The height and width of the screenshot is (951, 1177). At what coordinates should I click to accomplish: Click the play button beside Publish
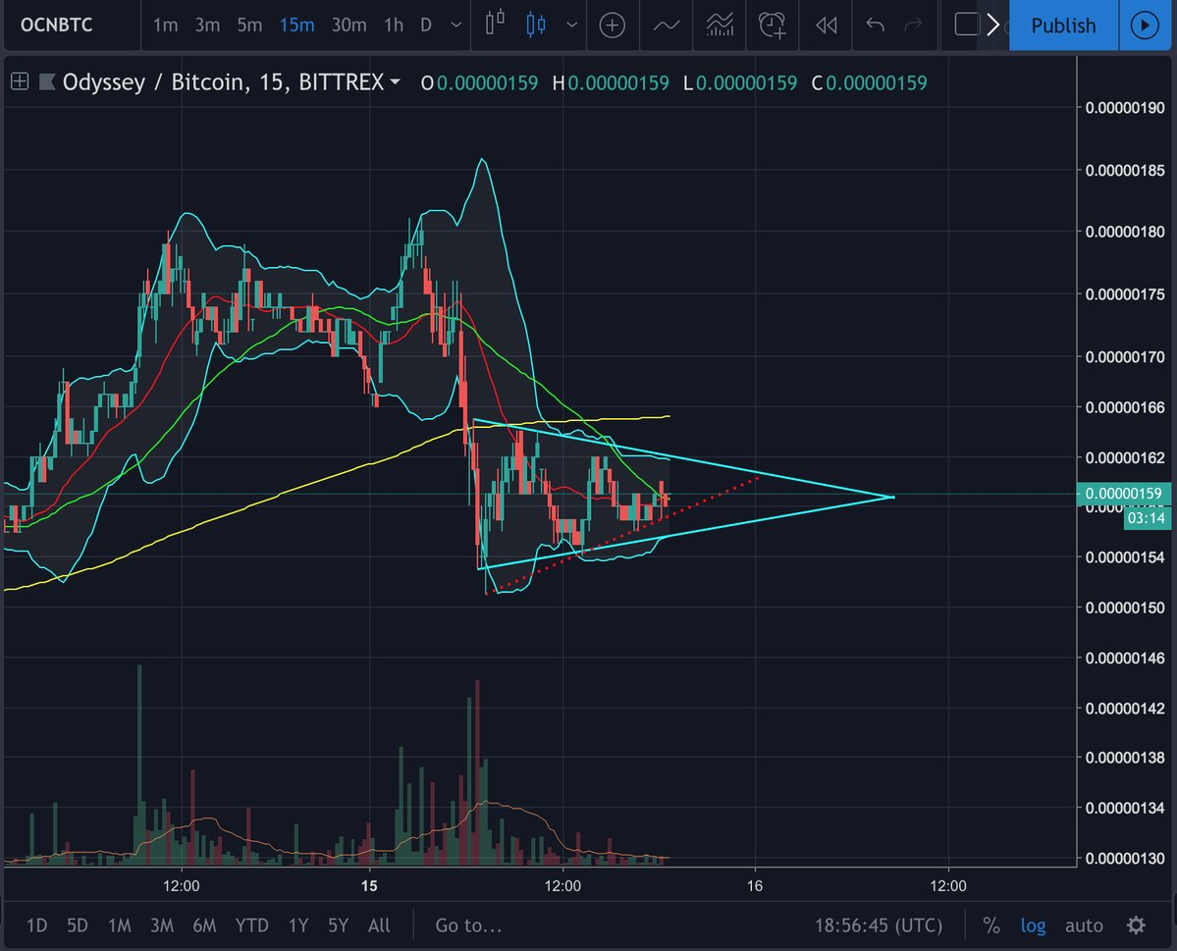pos(1145,26)
